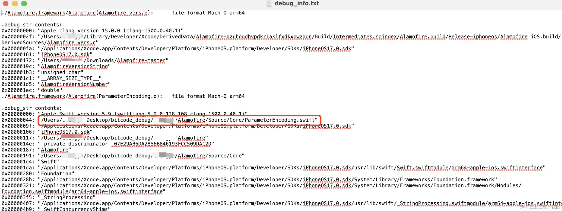562x211 pixels.
Task: Zoom the window with the green button
Action: (x=24, y=3)
